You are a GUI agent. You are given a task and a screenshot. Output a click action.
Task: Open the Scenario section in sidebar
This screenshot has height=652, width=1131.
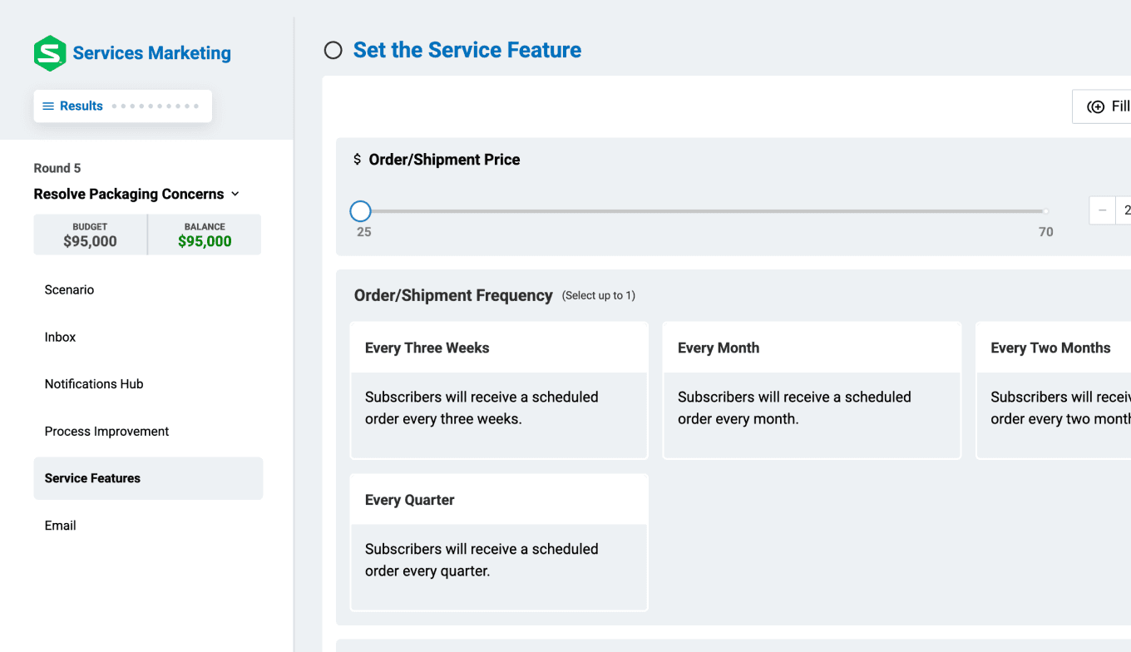[x=70, y=290]
